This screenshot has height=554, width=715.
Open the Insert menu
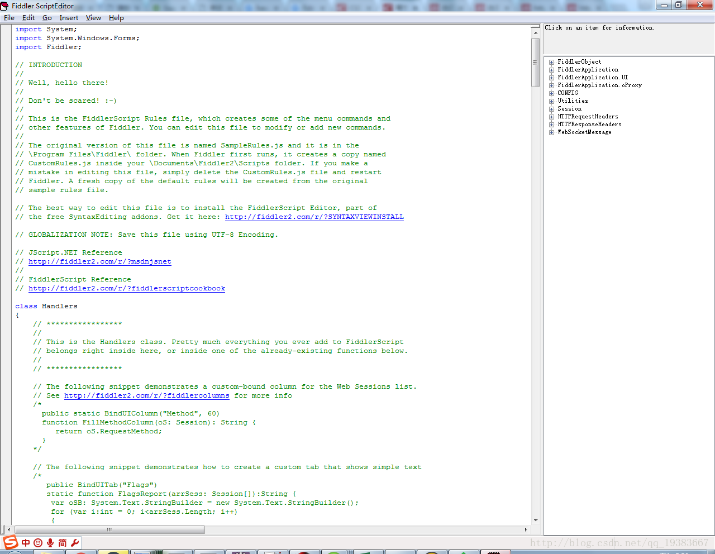[69, 18]
